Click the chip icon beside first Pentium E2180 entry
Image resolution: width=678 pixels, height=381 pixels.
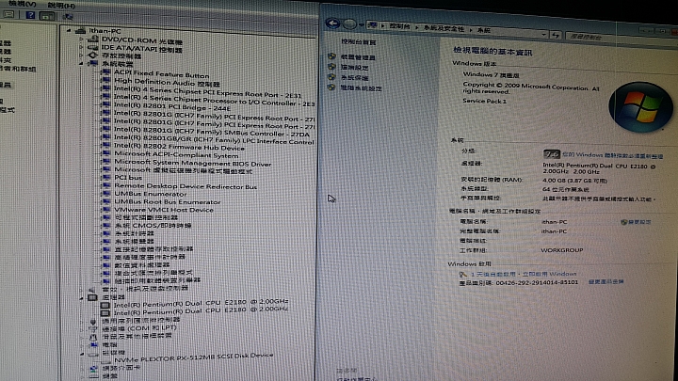pyautogui.click(x=105, y=305)
